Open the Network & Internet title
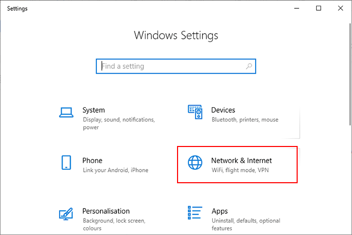 pos(241,160)
